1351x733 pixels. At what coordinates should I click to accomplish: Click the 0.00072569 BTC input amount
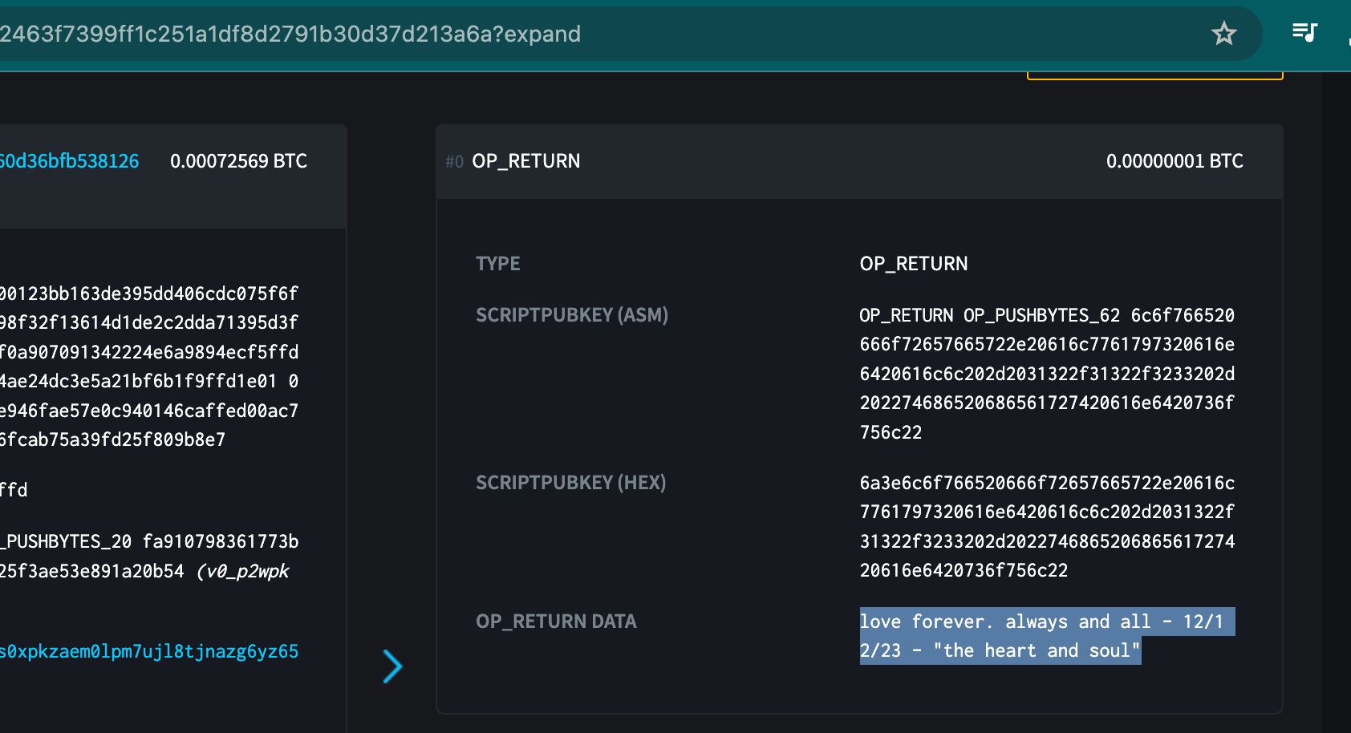(238, 161)
